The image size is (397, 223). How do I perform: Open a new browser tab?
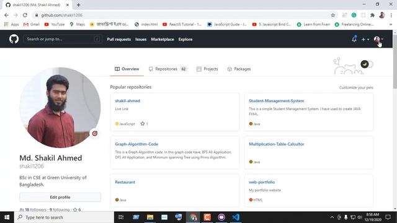(x=79, y=5)
